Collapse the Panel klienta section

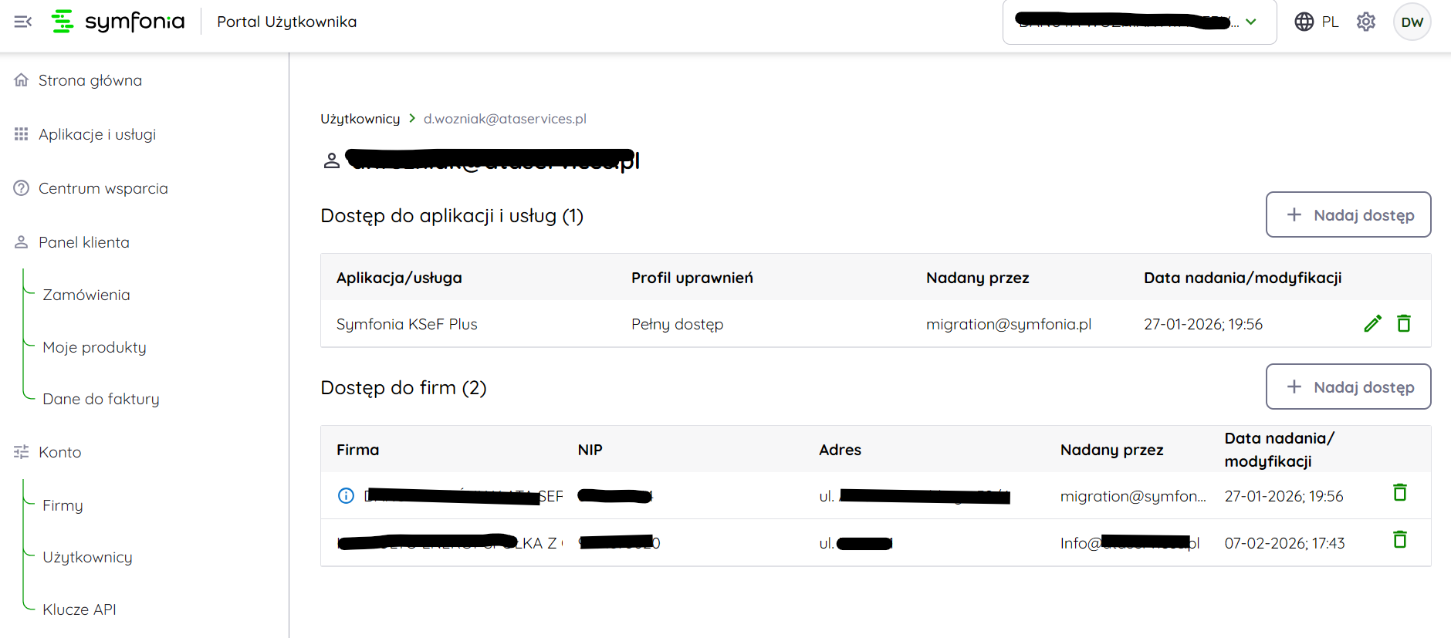(83, 242)
